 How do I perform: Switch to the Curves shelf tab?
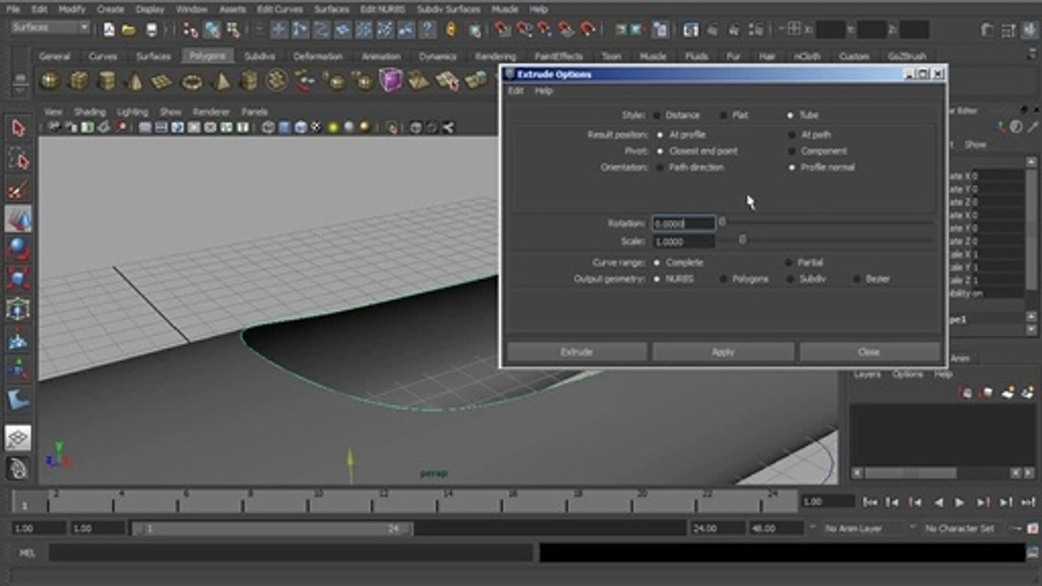(103, 56)
